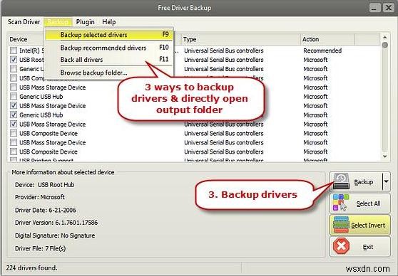Click the Backup drive icon
Image resolution: width=398 pixels, height=276 pixels.
click(x=341, y=181)
